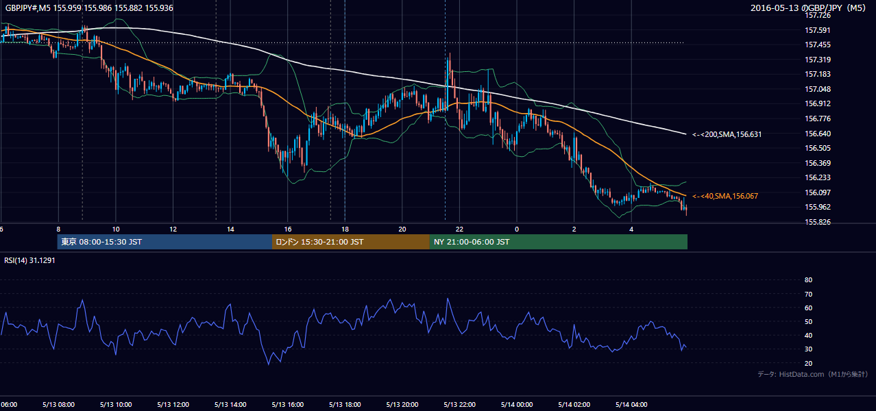876x411 pixels.
Task: Click the 5/14 00:00 time axis label
Action: coord(517,404)
